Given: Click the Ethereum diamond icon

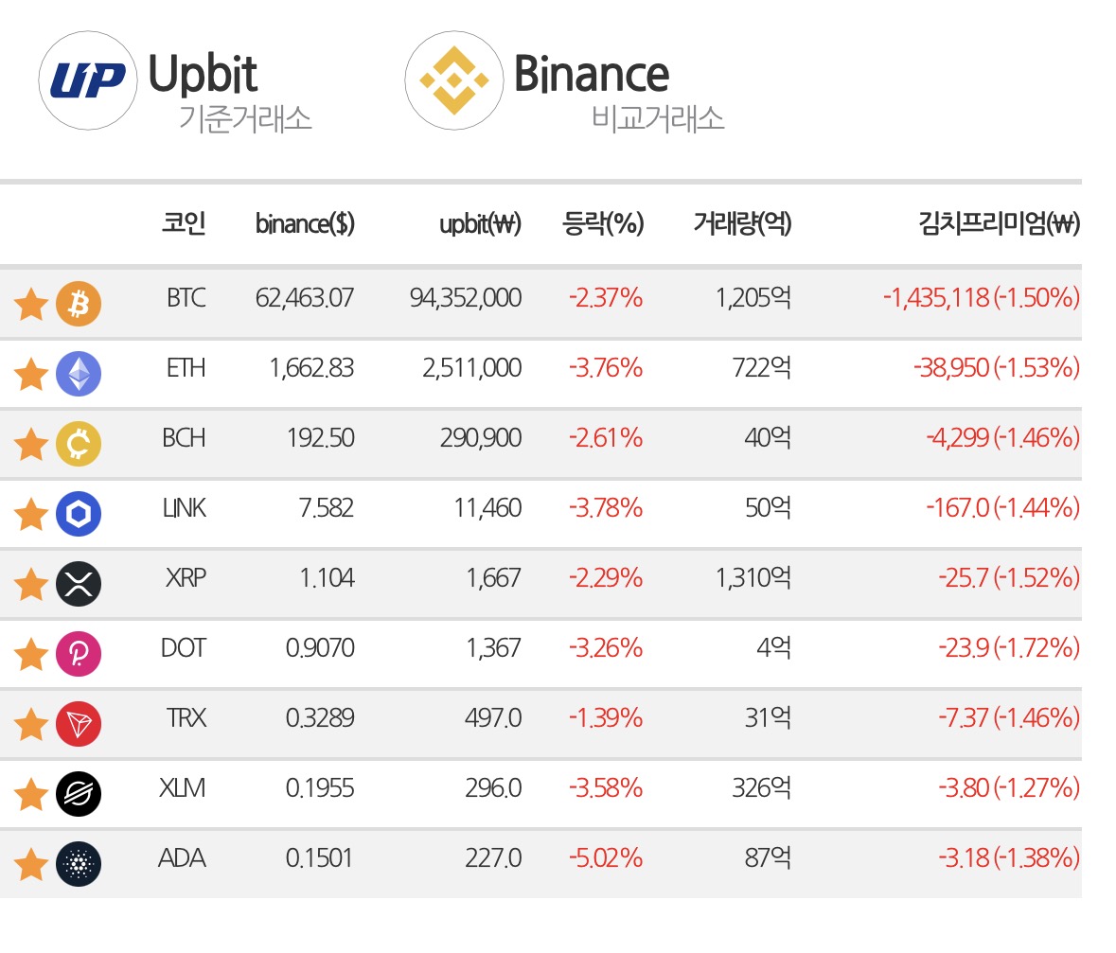Looking at the screenshot, I should click(79, 374).
